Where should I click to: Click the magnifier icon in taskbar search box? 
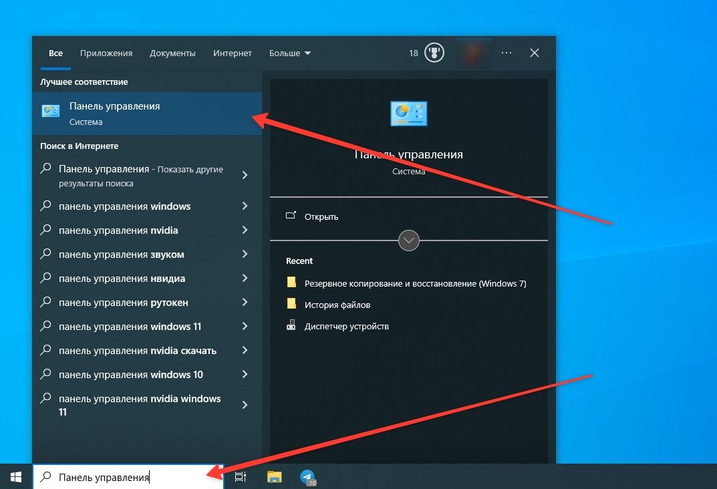coord(45,477)
